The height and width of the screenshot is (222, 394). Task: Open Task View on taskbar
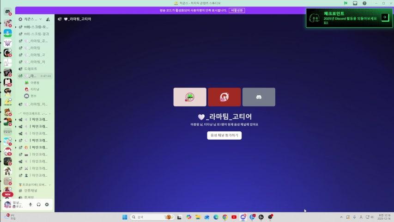point(179,217)
